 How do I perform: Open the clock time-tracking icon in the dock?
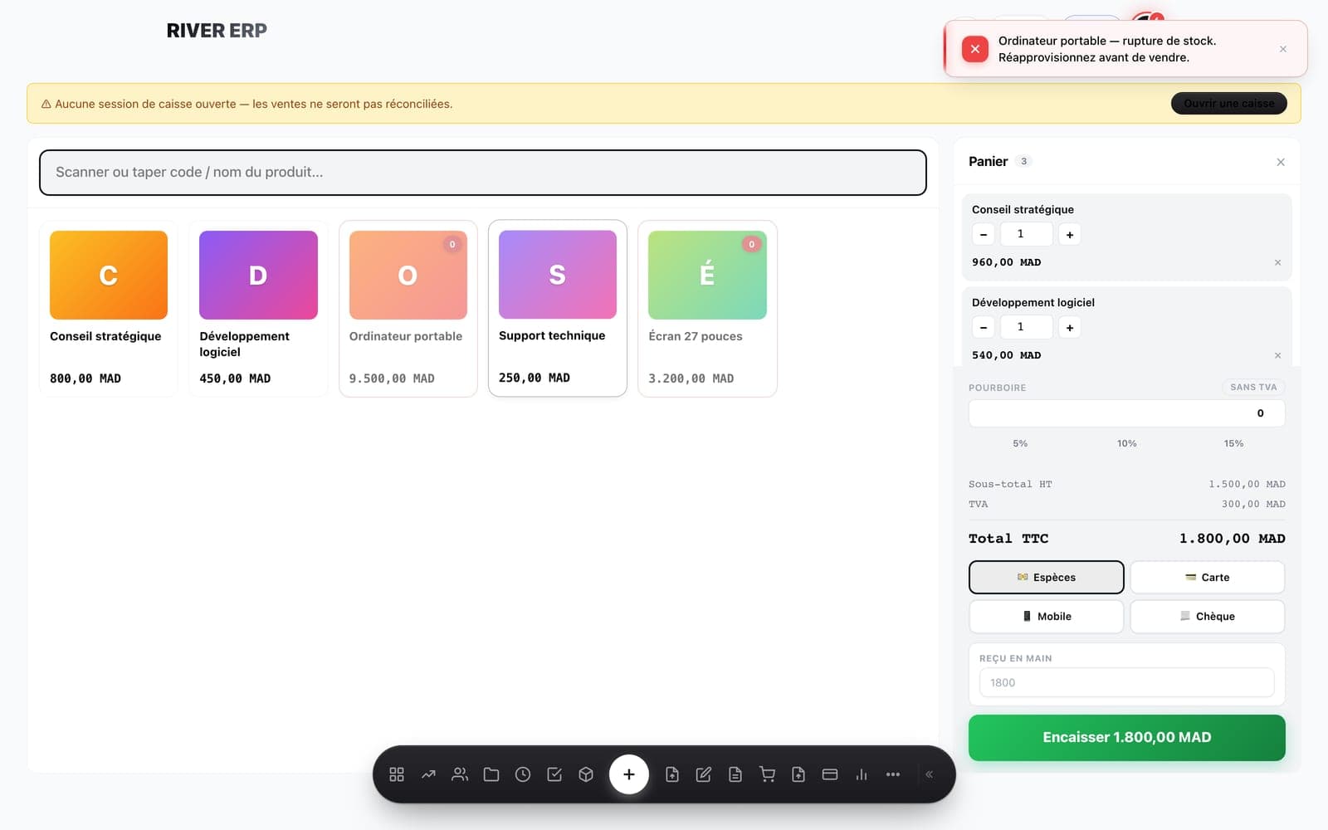pos(523,774)
